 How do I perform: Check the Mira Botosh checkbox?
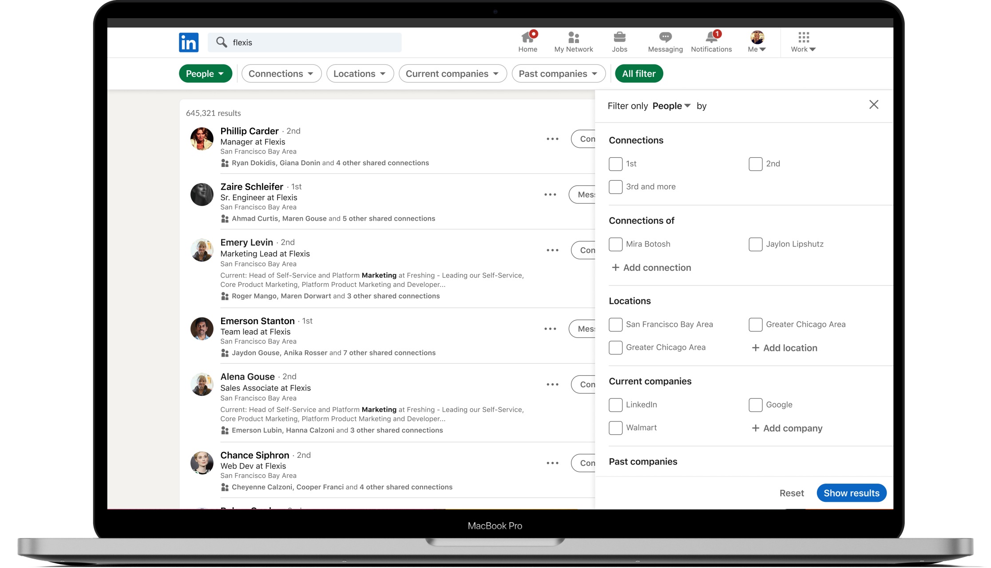[615, 244]
